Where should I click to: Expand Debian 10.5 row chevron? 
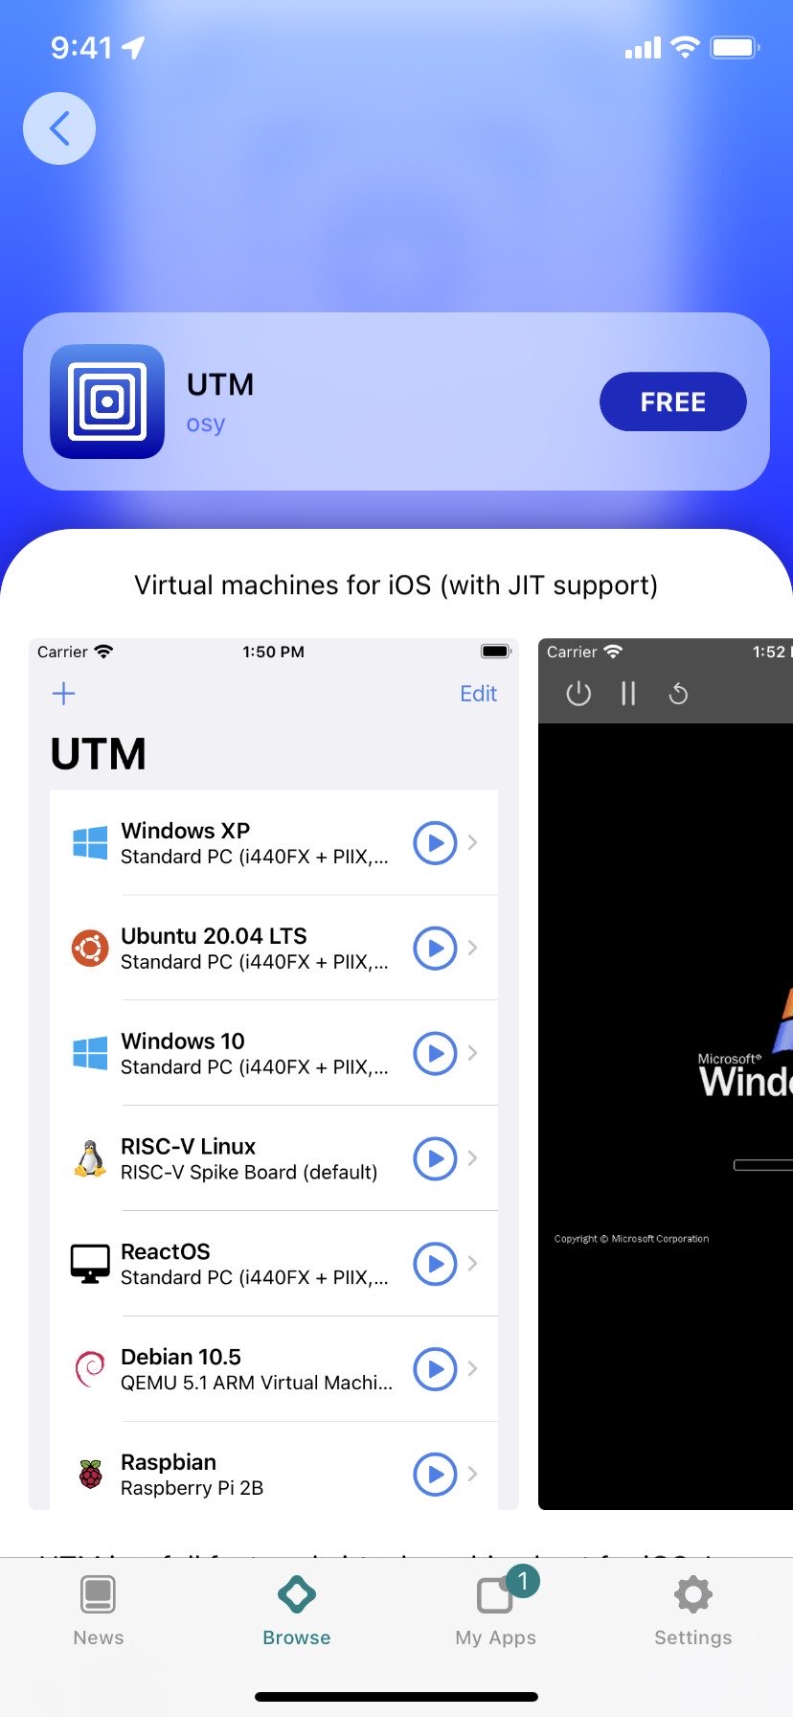tap(472, 1370)
